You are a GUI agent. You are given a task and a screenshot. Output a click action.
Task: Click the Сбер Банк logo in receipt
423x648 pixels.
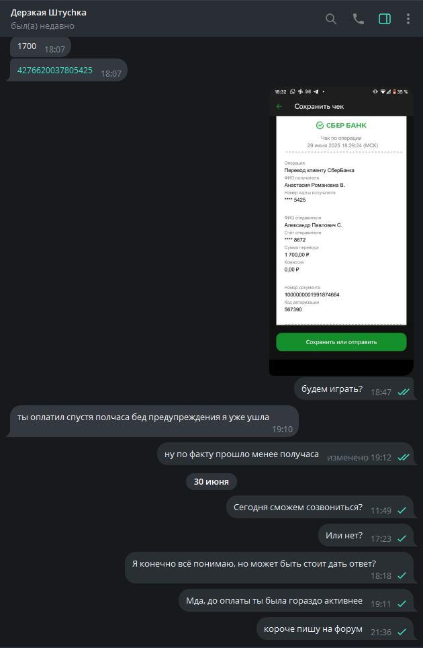[341, 126]
